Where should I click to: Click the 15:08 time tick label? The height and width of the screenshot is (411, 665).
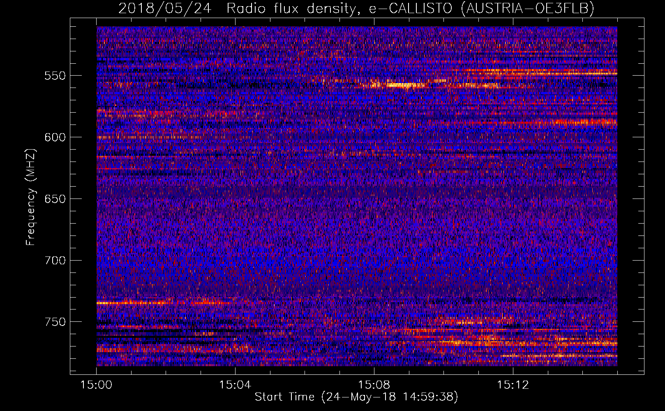(374, 385)
